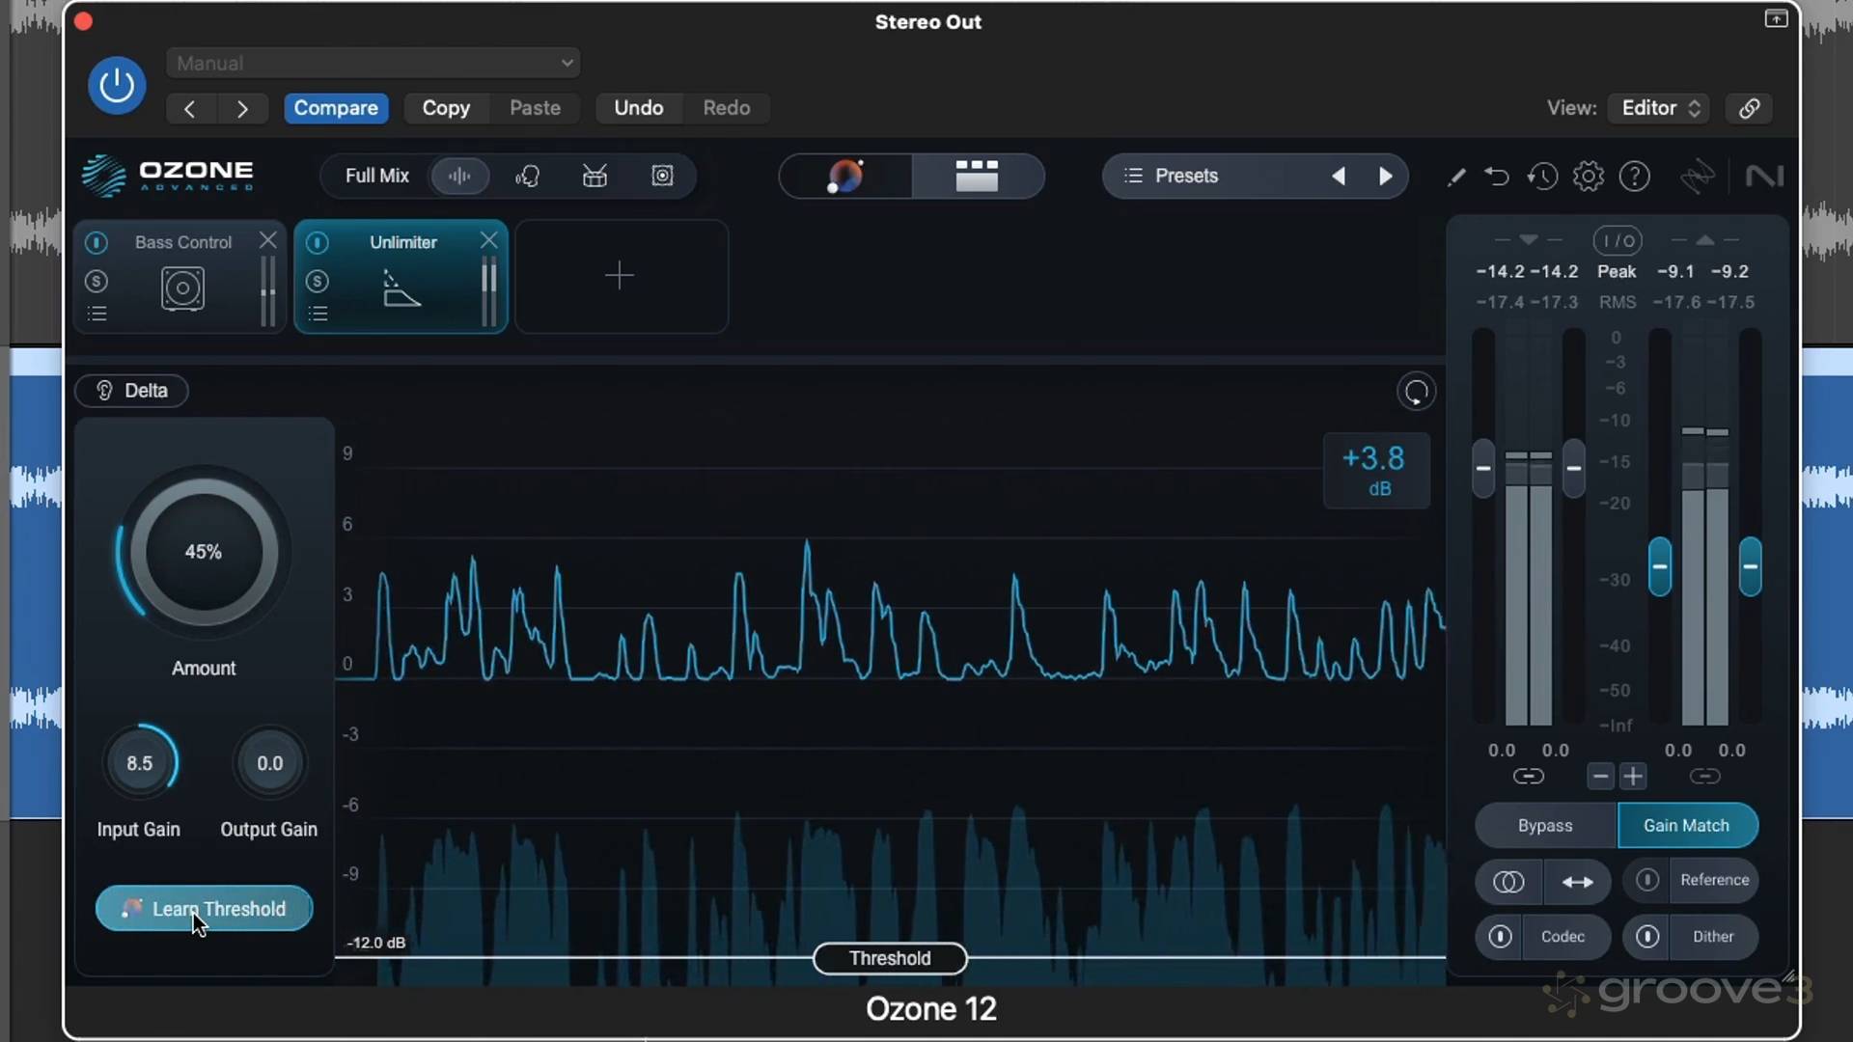Enable Delta listen mode
Screen dimensions: 1853x1042
[x=131, y=391]
